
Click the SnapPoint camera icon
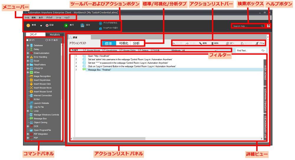coord(101,28)
